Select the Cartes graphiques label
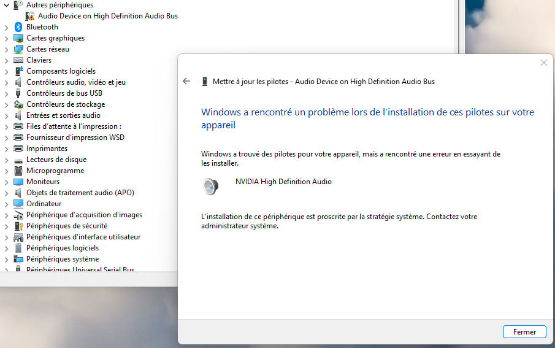555x348 pixels. coord(56,38)
